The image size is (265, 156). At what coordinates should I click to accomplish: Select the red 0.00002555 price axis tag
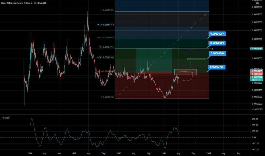[256, 74]
